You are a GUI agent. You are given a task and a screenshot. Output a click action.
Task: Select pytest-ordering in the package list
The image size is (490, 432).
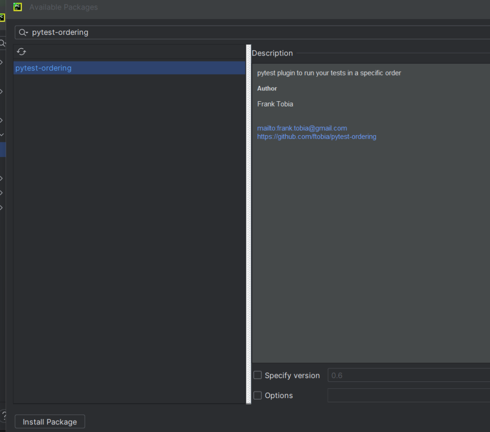(x=129, y=68)
